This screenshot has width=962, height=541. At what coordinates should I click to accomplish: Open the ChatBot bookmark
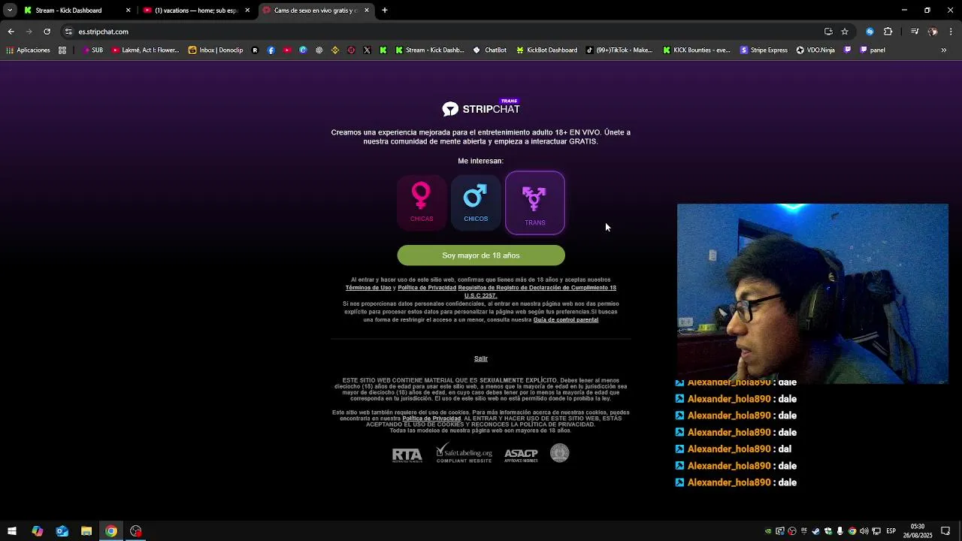[x=489, y=50]
